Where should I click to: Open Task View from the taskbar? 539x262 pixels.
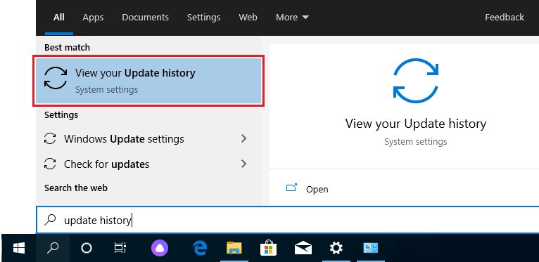pos(120,248)
